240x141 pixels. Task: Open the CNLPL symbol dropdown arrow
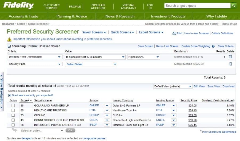(x=107, y=120)
